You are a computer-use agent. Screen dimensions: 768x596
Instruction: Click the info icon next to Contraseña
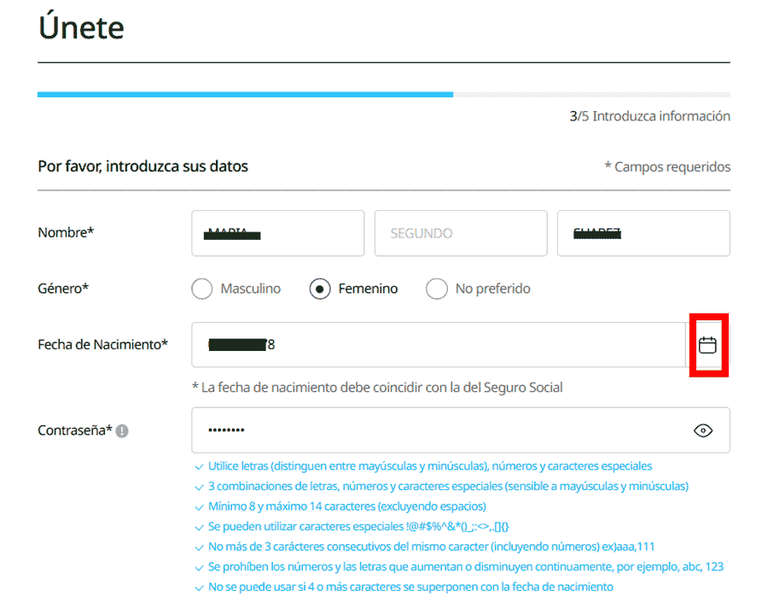tap(122, 430)
